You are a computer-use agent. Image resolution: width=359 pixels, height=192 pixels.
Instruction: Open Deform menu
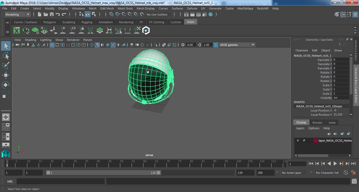pyautogui.click(x=192, y=8)
